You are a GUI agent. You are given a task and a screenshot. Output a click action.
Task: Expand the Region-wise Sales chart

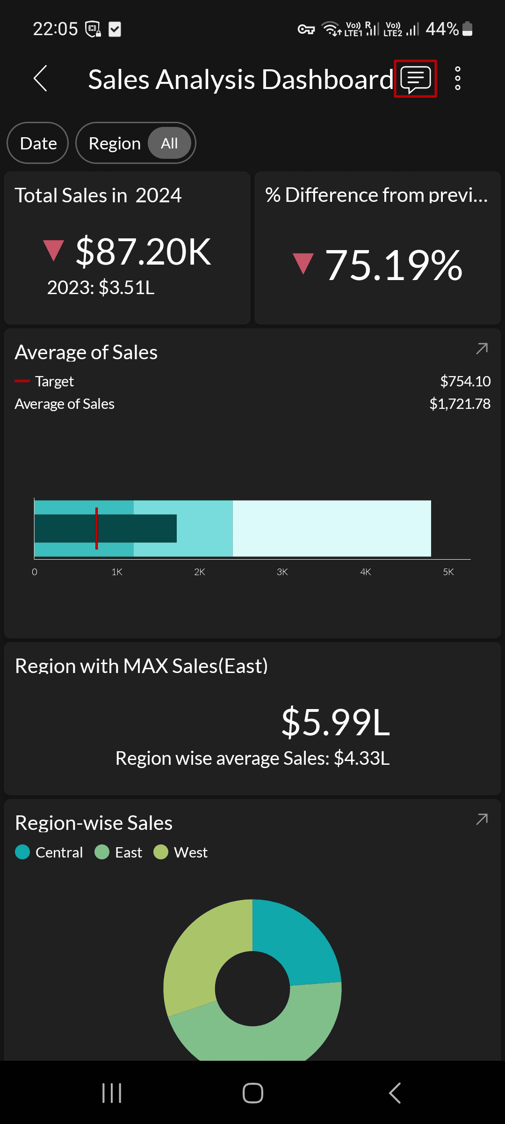pyautogui.click(x=482, y=819)
